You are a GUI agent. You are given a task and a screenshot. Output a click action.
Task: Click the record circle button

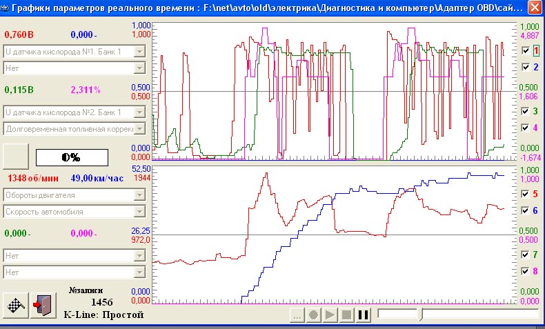pos(313,315)
